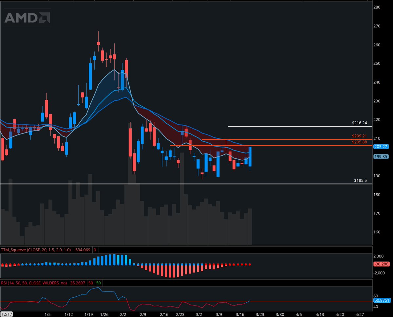The height and width of the screenshot is (317, 393).
Task: Click the 3/16 date on time axis
Action: (239, 314)
